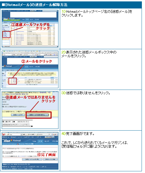Screen dimensions: 145x173
Task: Click the サイト検索 icon in step 4 toolbar
Action: tap(28, 135)
